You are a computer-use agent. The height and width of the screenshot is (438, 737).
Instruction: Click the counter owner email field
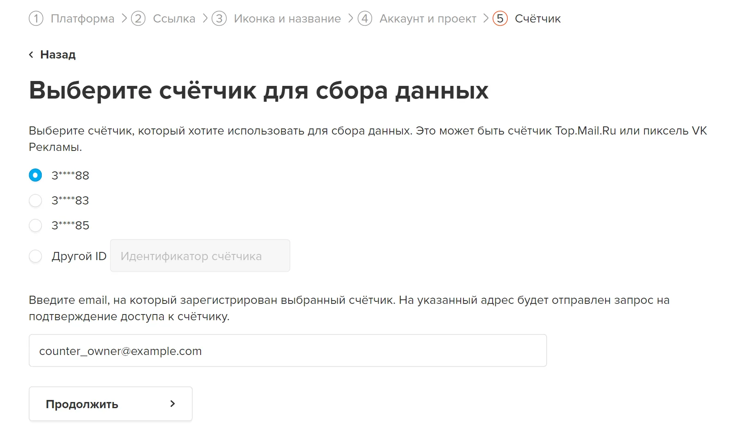point(288,350)
